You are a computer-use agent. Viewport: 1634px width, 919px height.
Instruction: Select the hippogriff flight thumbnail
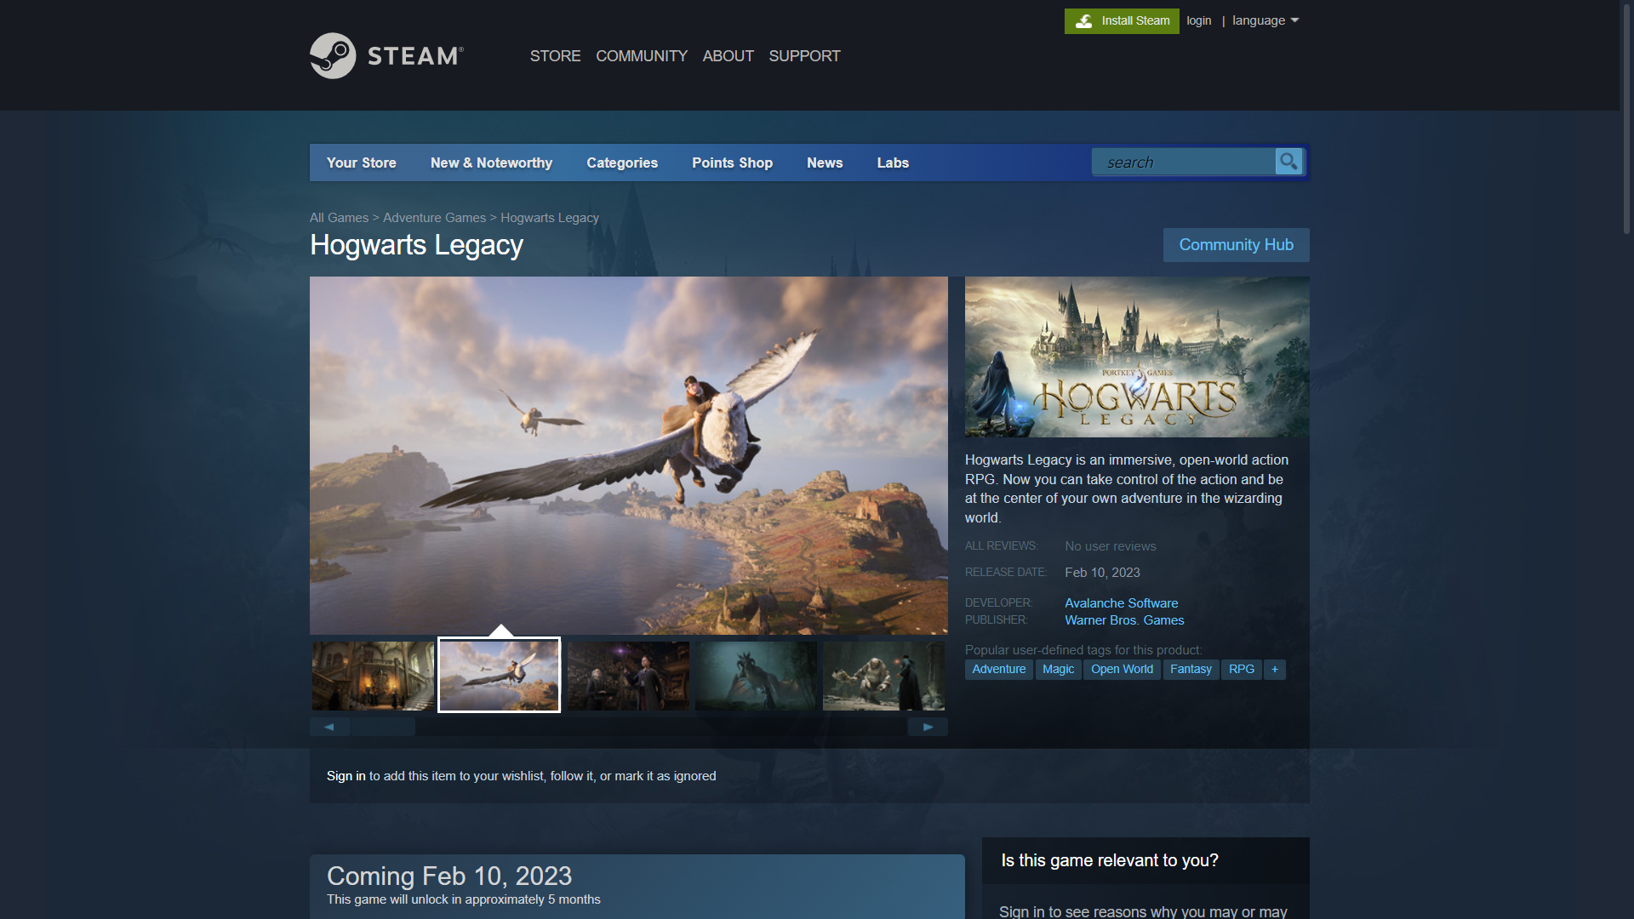click(x=500, y=676)
